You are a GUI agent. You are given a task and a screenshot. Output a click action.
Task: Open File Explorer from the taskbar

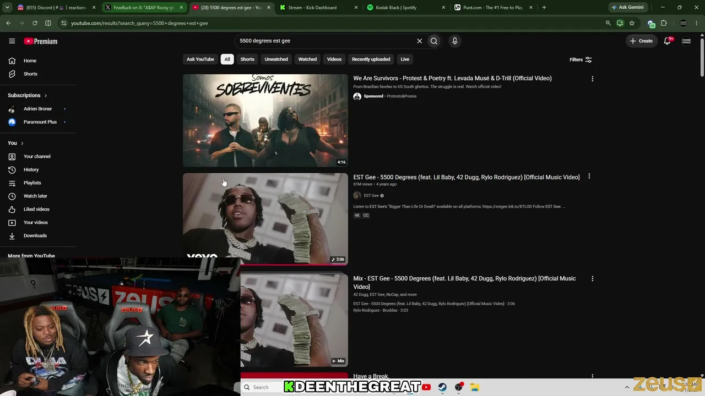pos(474,387)
